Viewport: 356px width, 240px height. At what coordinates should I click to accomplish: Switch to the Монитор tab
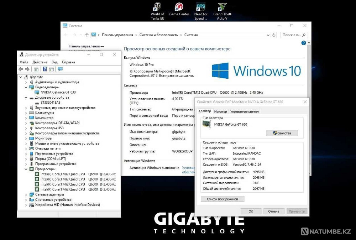(220, 111)
